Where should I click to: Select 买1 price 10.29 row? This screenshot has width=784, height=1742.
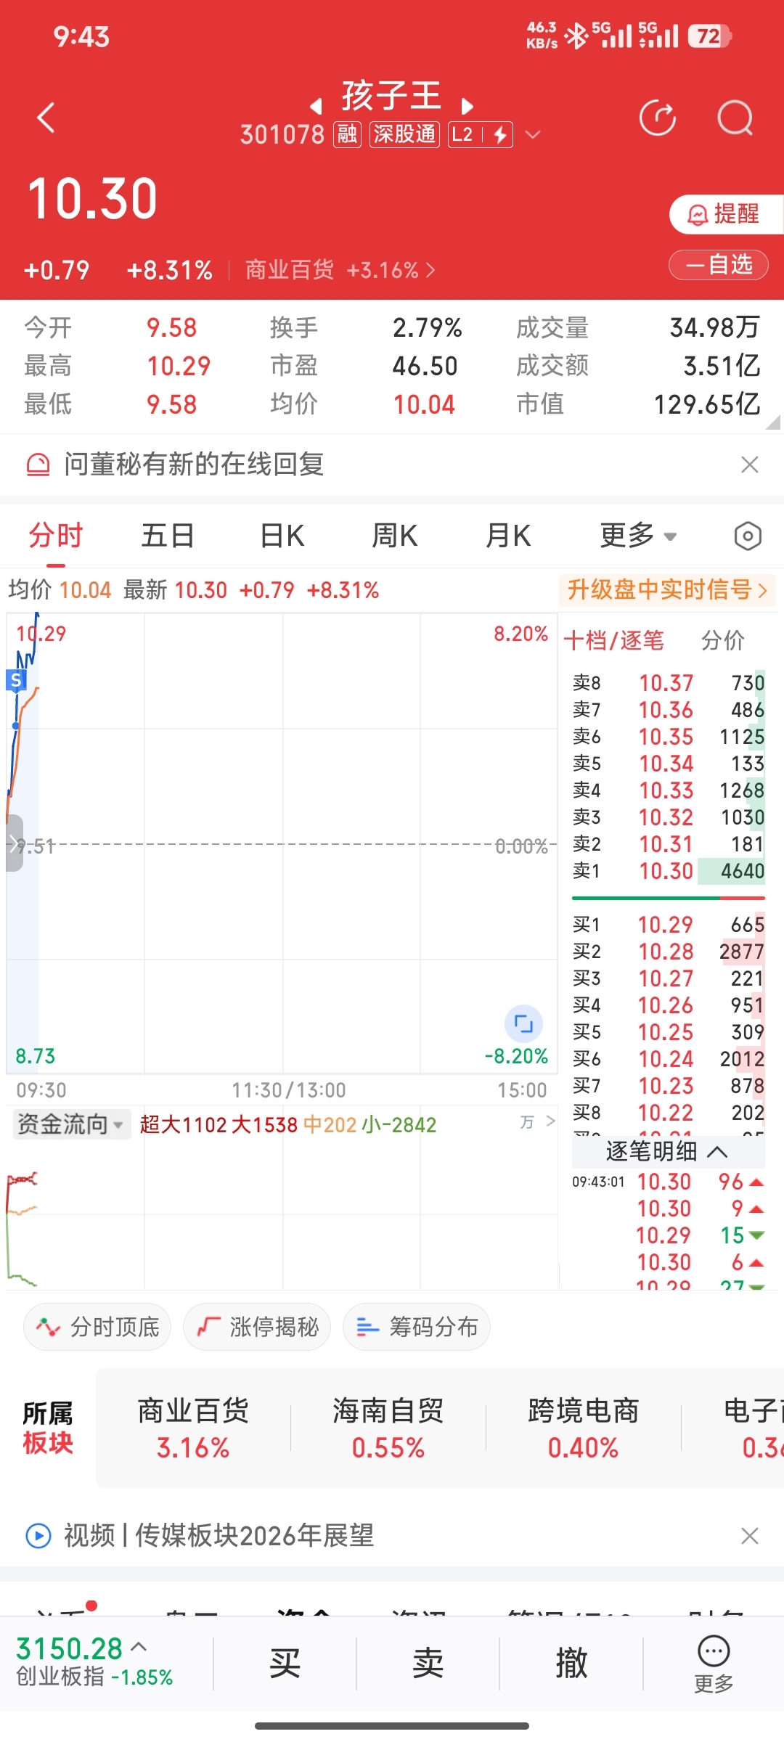point(668,925)
